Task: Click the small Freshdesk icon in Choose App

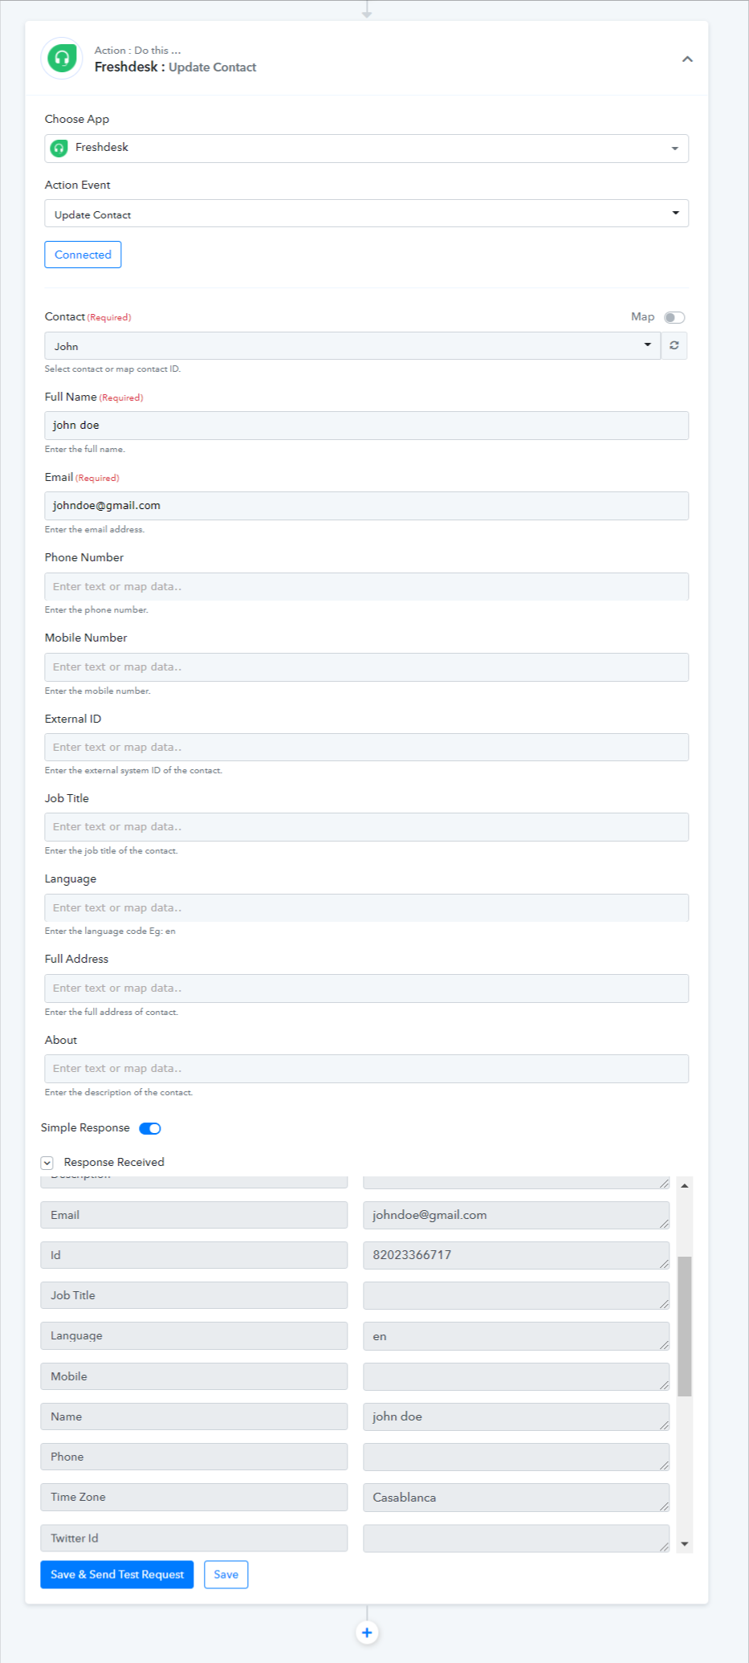Action: pyautogui.click(x=59, y=148)
